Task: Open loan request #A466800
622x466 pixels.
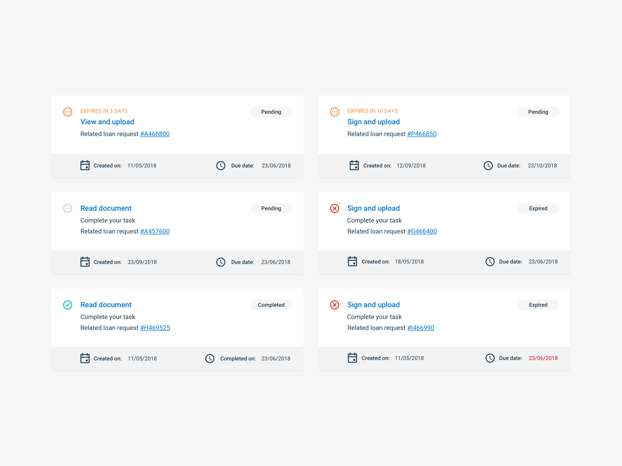Action: tap(155, 134)
